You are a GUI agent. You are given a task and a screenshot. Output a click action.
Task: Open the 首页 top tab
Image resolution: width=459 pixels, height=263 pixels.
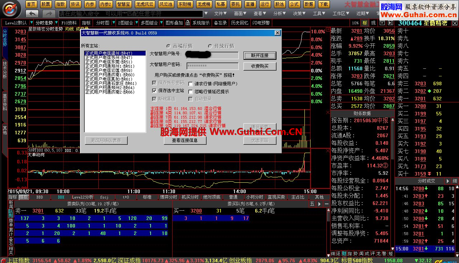(x=31, y=4)
